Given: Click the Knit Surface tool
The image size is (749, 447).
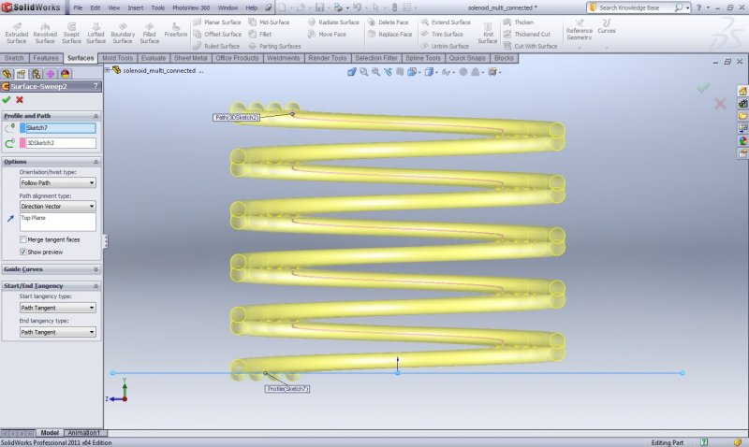Looking at the screenshot, I should tap(488, 33).
